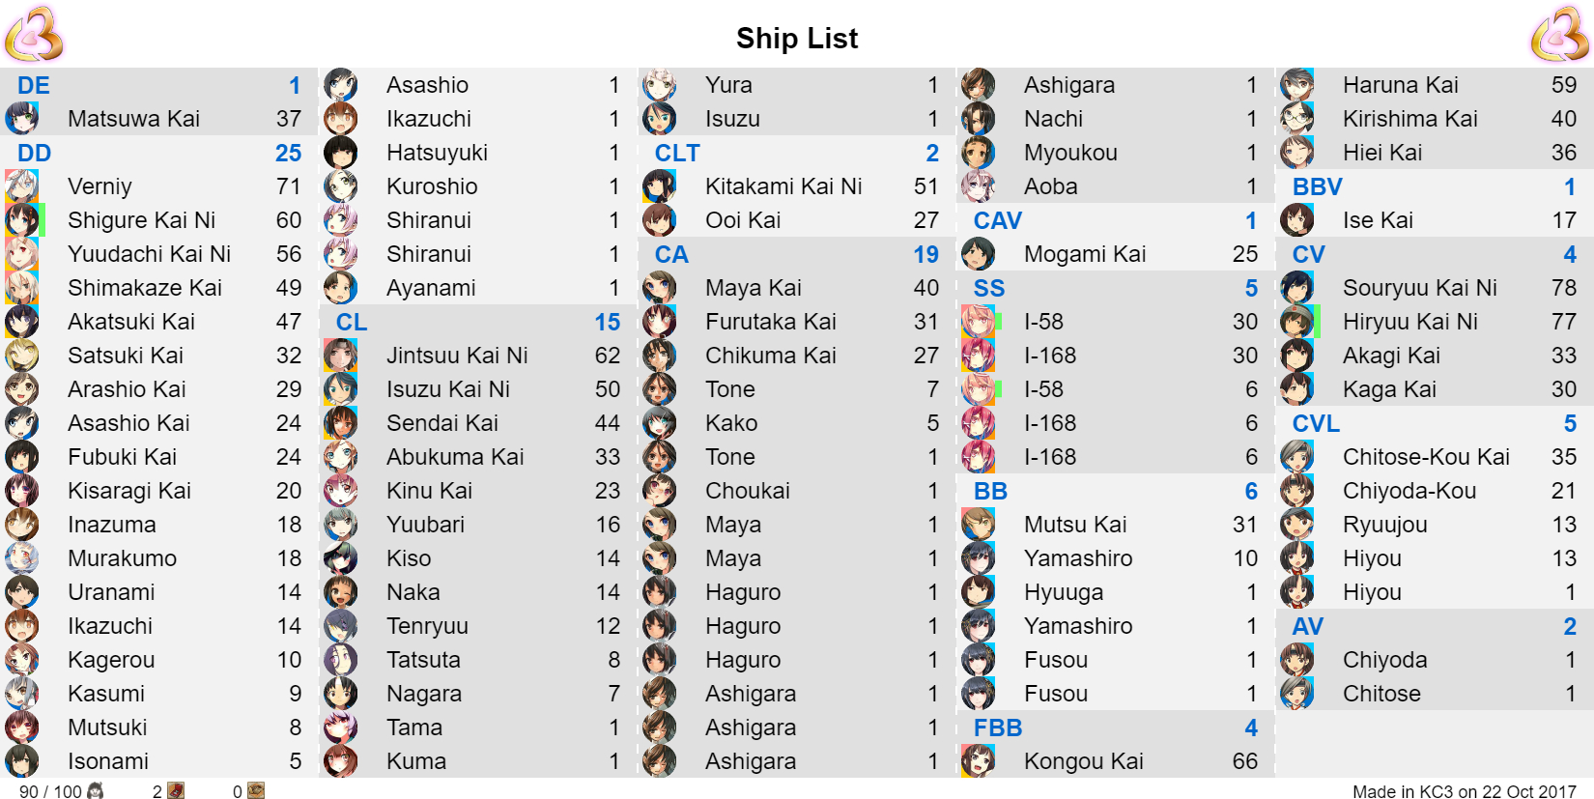Click the Jintsuu Kai Ni row
The width and height of the screenshot is (1594, 799).
click(x=478, y=356)
